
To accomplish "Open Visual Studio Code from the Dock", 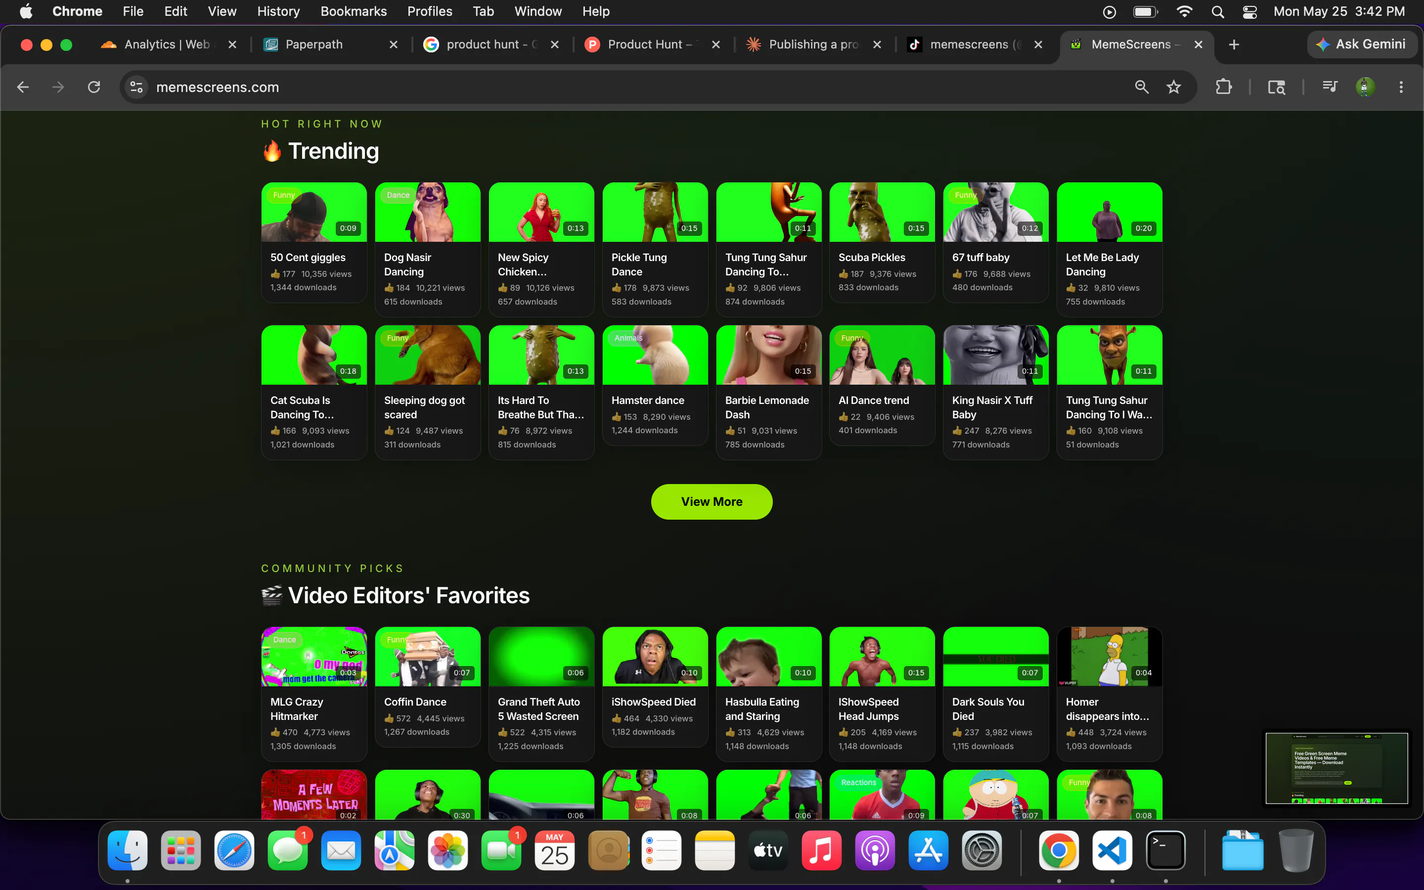I will [1112, 850].
